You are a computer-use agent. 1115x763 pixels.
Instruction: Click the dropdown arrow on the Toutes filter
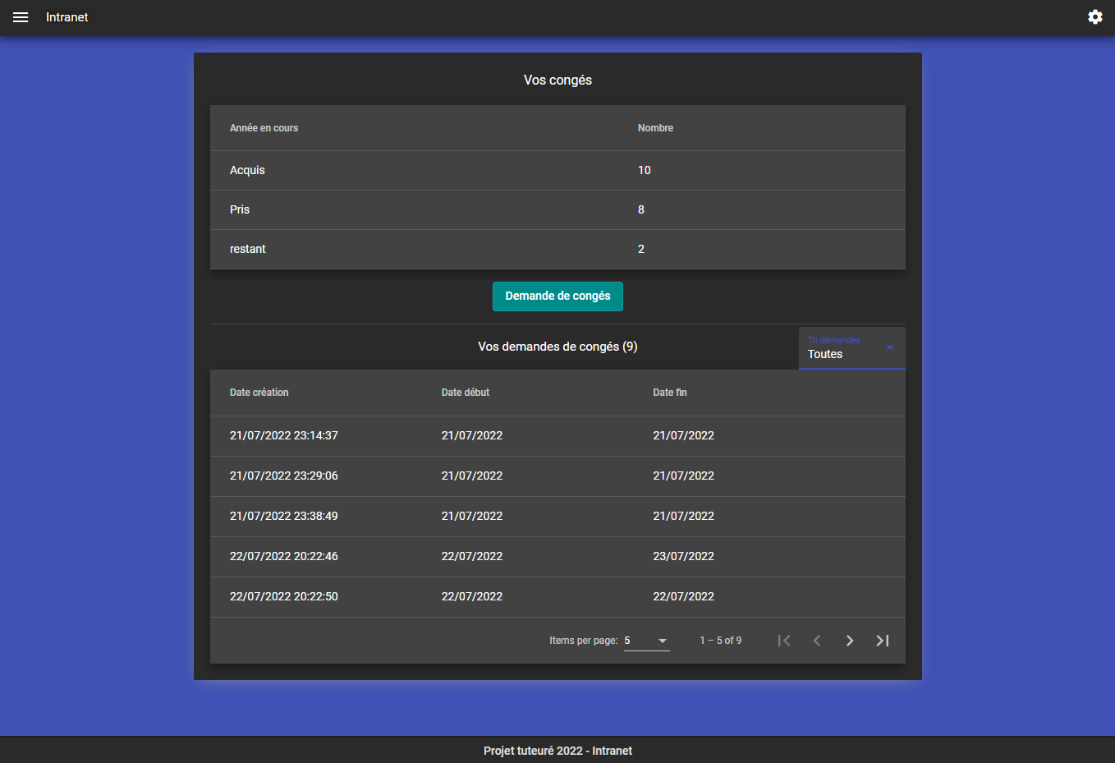pos(888,348)
